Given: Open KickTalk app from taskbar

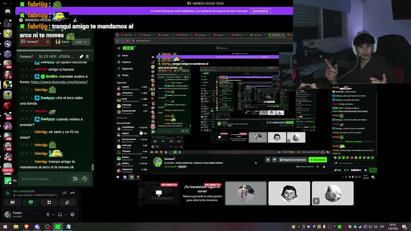Looking at the screenshot, I should tap(58, 227).
